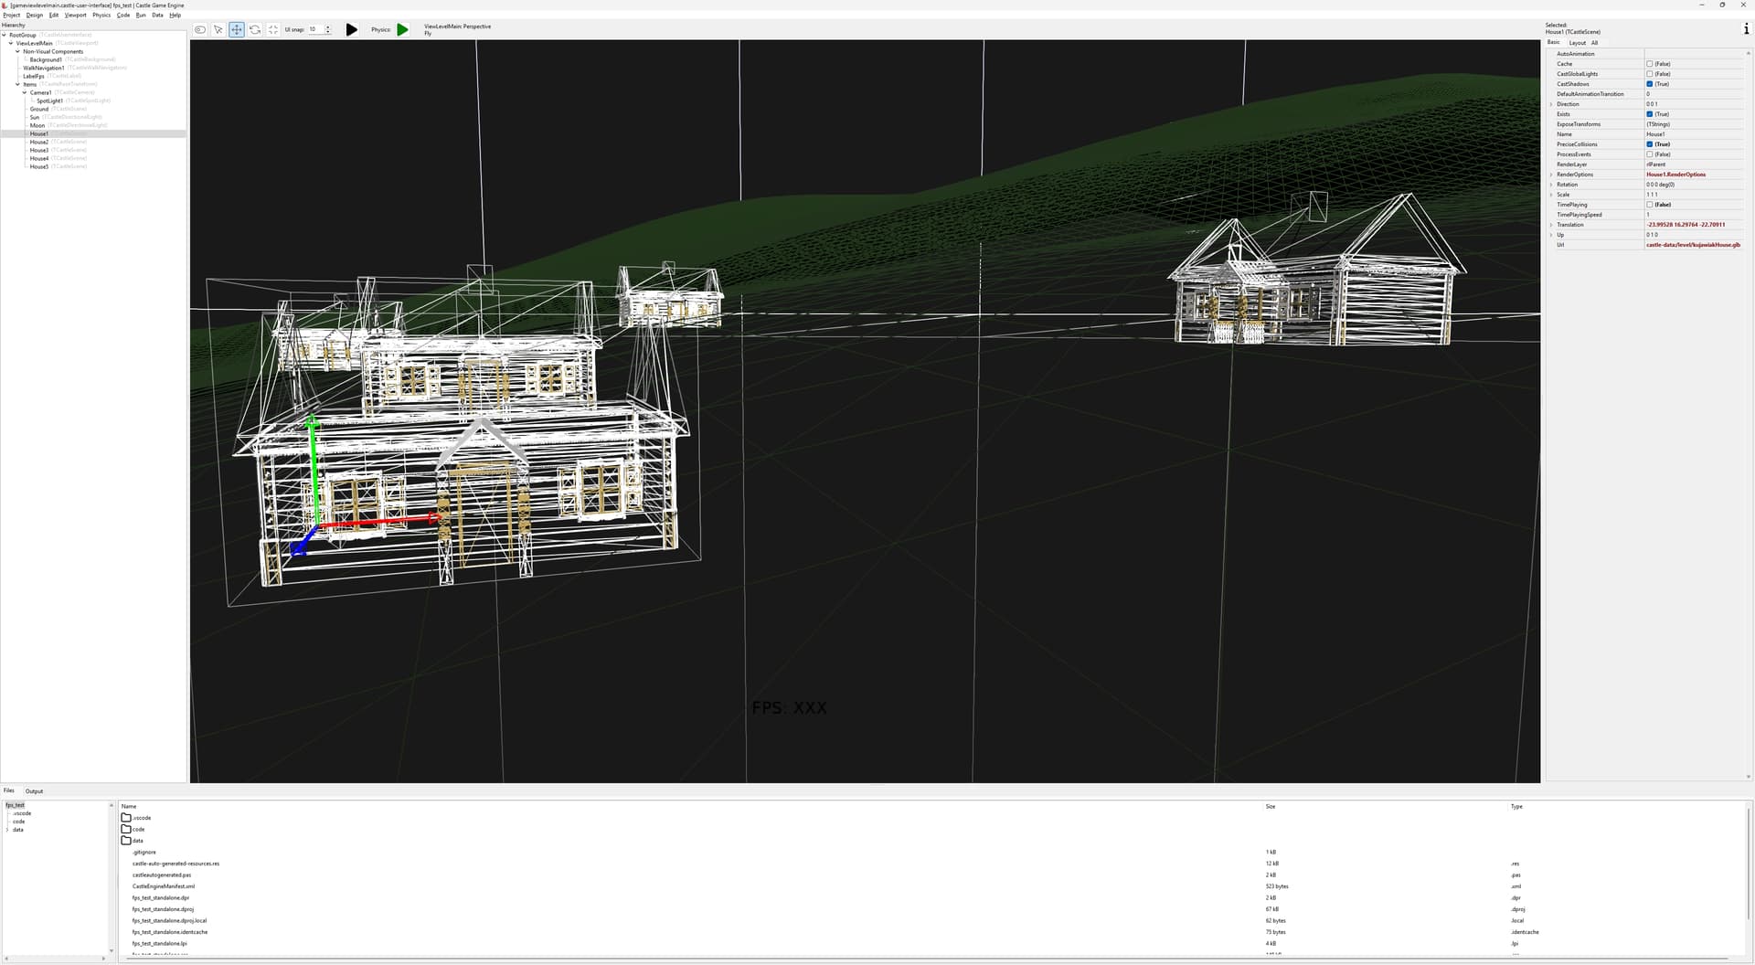This screenshot has width=1755, height=965.
Task: Click the Size column header
Action: click(x=1270, y=806)
